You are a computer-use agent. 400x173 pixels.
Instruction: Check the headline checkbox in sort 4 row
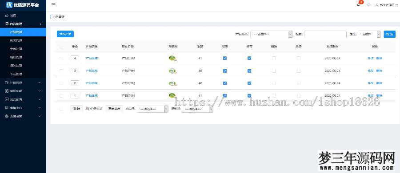tap(299, 59)
